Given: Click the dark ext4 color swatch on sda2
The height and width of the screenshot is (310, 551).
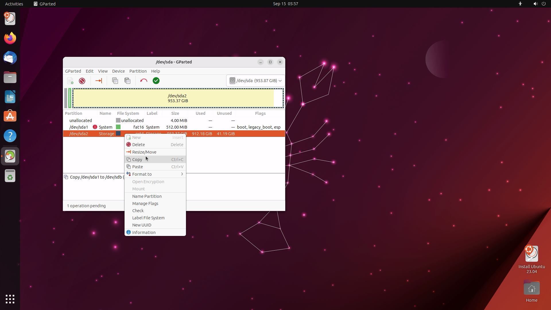Looking at the screenshot, I should pos(118,133).
